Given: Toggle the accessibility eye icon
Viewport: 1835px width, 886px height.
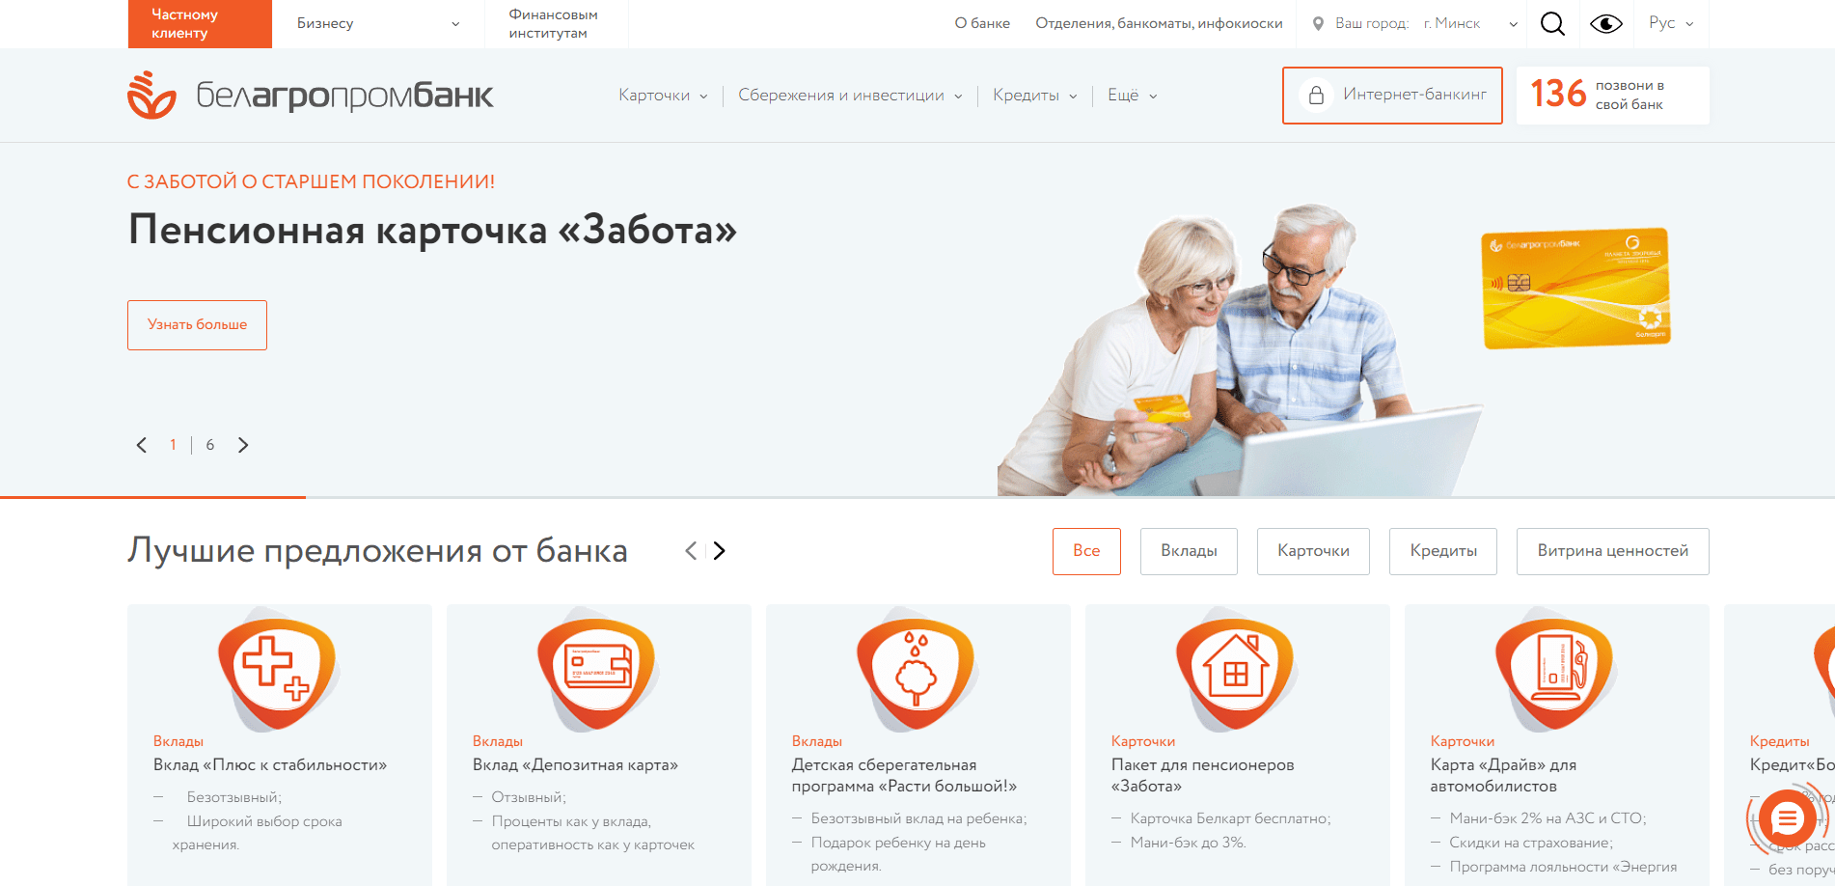Looking at the screenshot, I should [1606, 23].
